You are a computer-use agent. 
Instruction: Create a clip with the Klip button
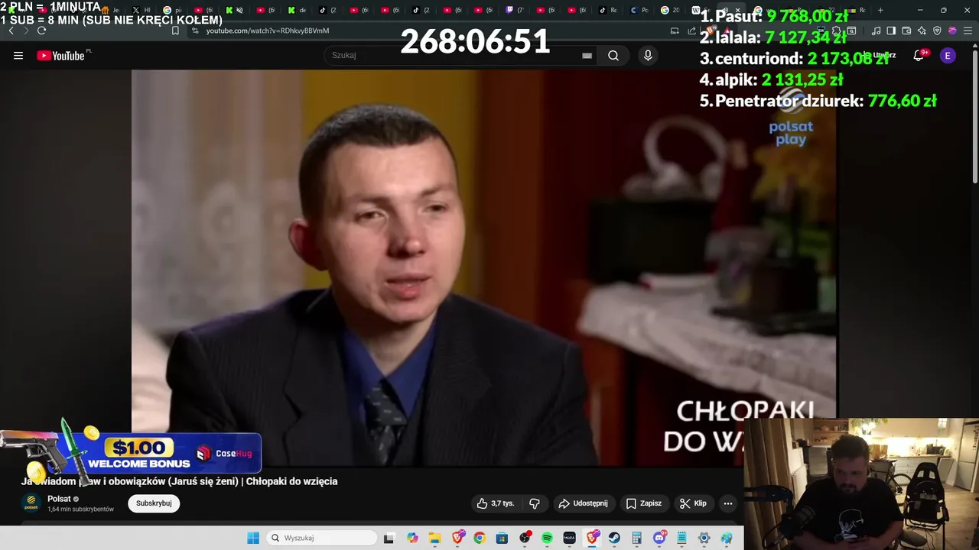692,503
